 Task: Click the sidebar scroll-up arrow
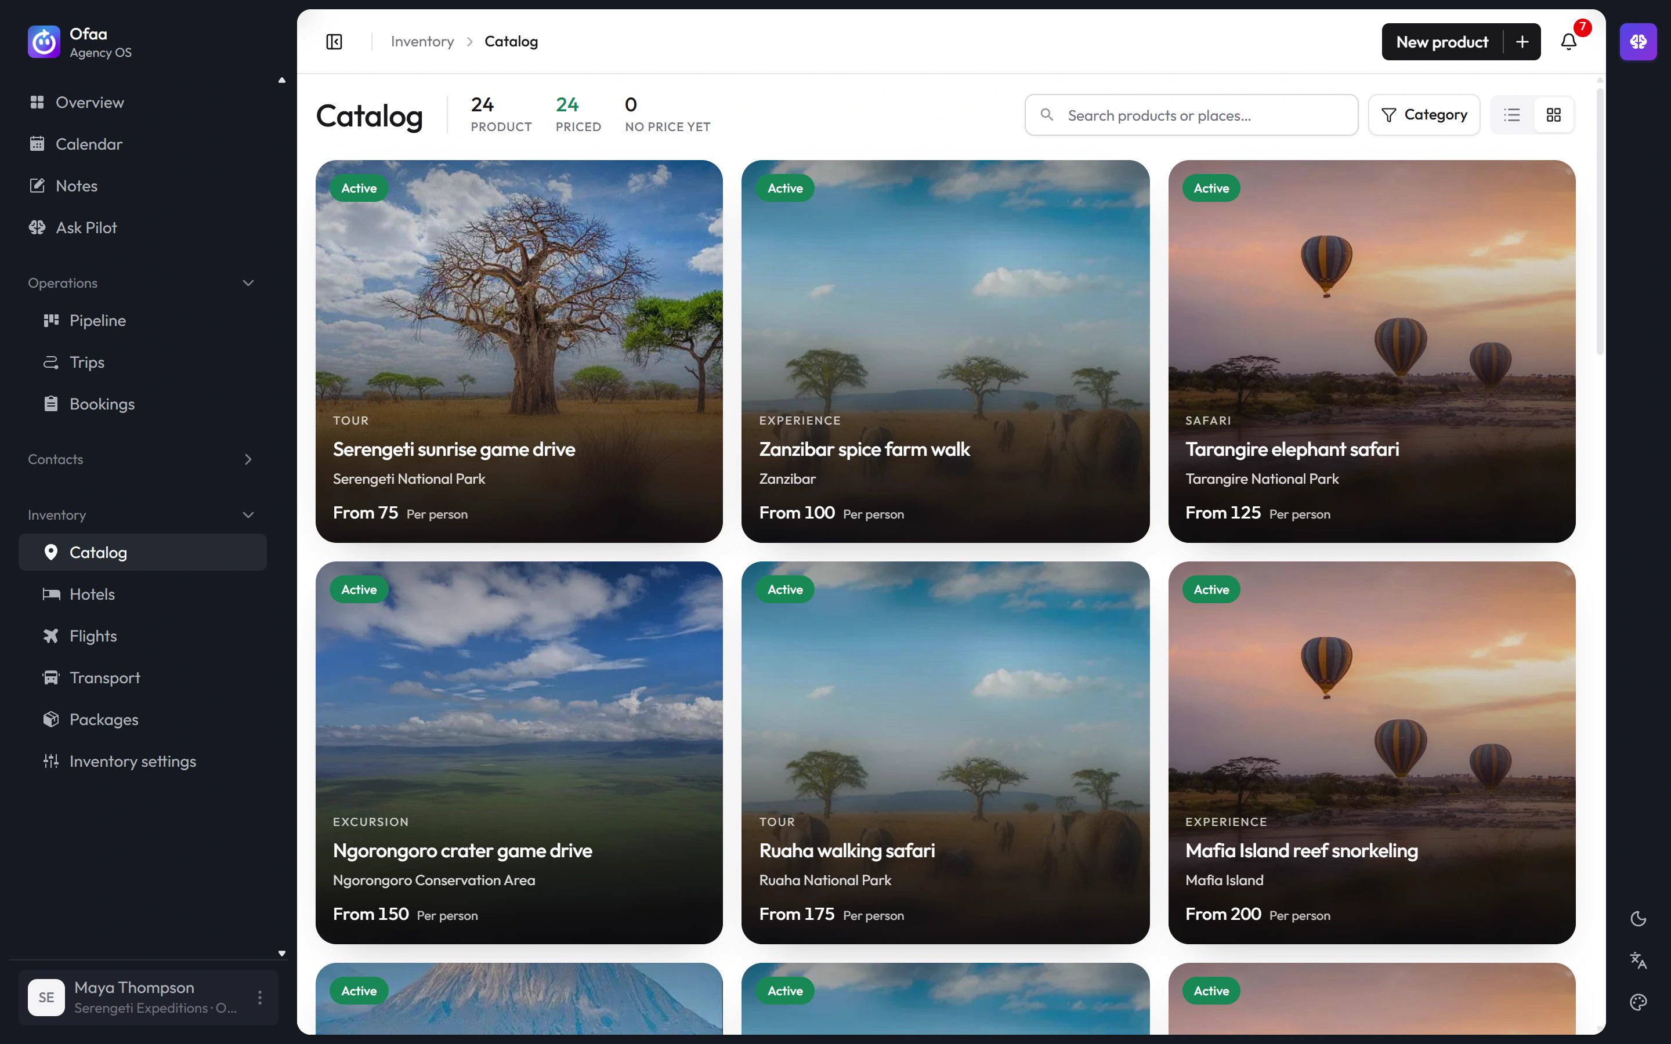[282, 80]
